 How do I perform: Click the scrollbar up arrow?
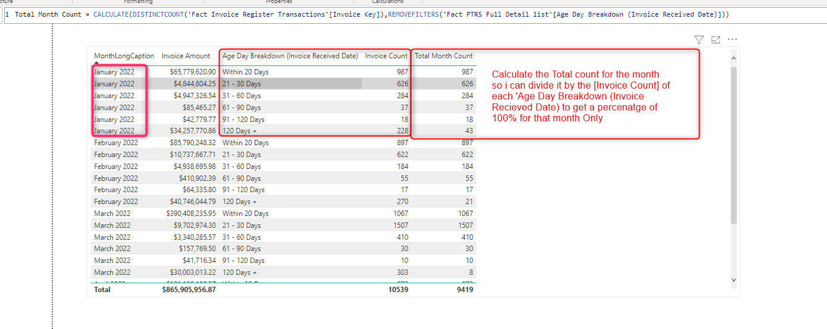pos(734,58)
